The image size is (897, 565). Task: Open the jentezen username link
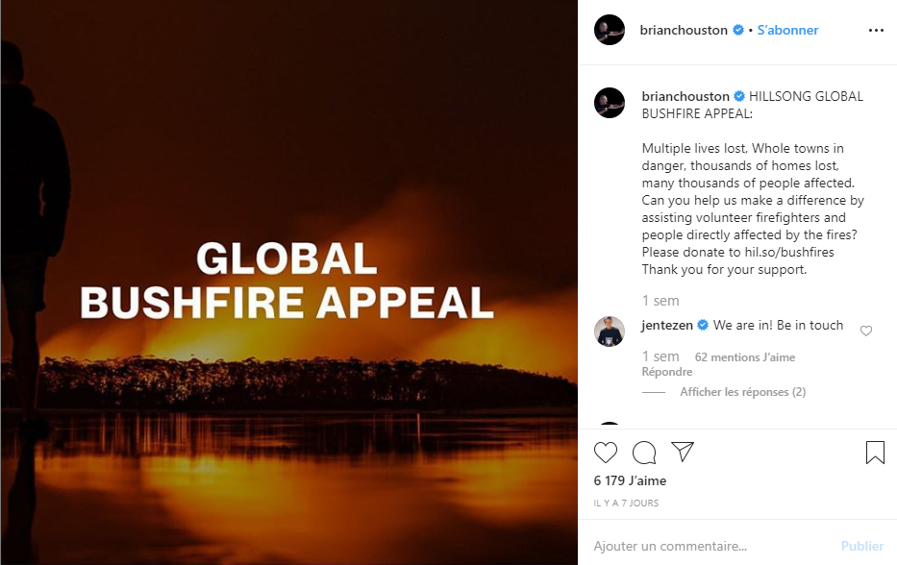click(667, 325)
